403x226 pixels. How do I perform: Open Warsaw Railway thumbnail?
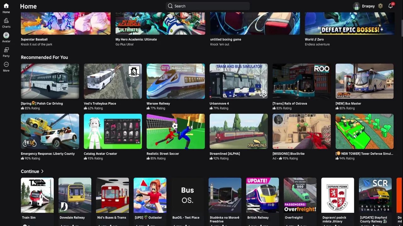(176, 81)
